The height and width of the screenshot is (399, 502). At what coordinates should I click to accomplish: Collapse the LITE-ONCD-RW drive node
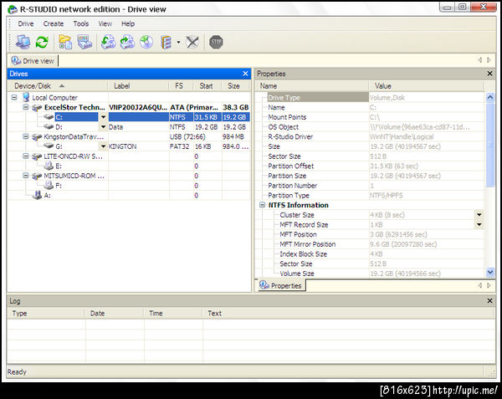coord(26,156)
